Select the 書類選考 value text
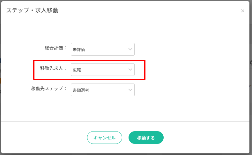Image resolution: width=252 pixels, height=155 pixels. point(81,90)
